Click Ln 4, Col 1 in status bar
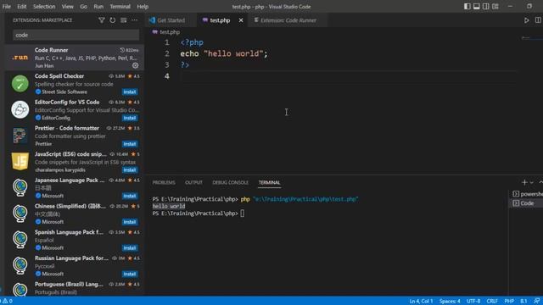This screenshot has height=305, width=543. (421, 301)
